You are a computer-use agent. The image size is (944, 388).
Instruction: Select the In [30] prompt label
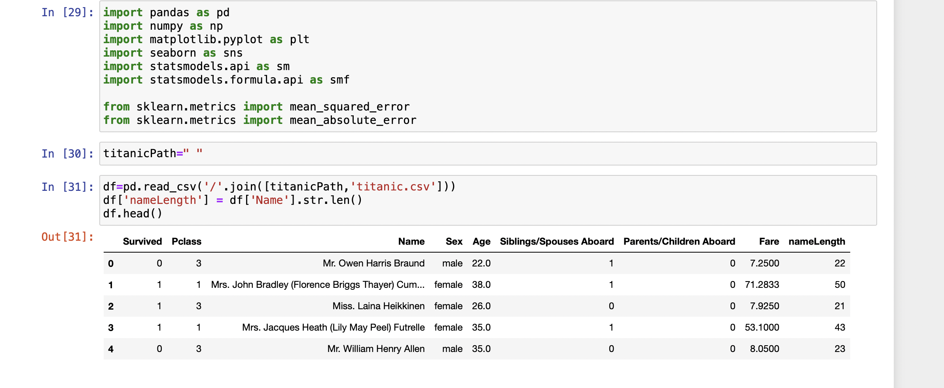point(68,154)
